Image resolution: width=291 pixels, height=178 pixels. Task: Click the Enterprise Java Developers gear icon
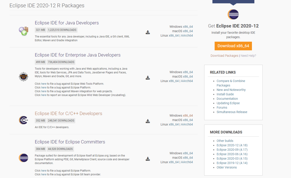tap(23, 77)
